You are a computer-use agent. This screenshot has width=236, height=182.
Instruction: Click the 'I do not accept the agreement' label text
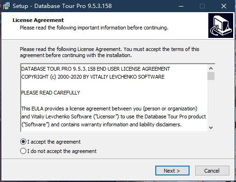(62, 151)
